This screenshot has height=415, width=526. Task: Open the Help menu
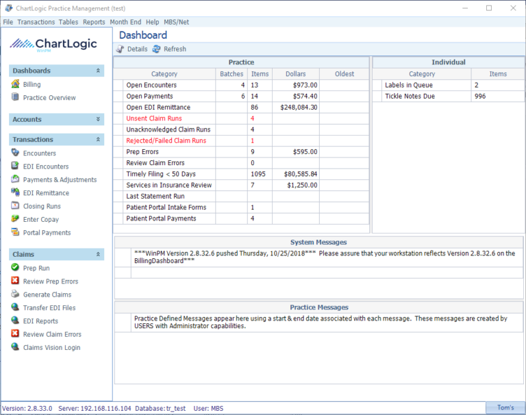point(152,22)
